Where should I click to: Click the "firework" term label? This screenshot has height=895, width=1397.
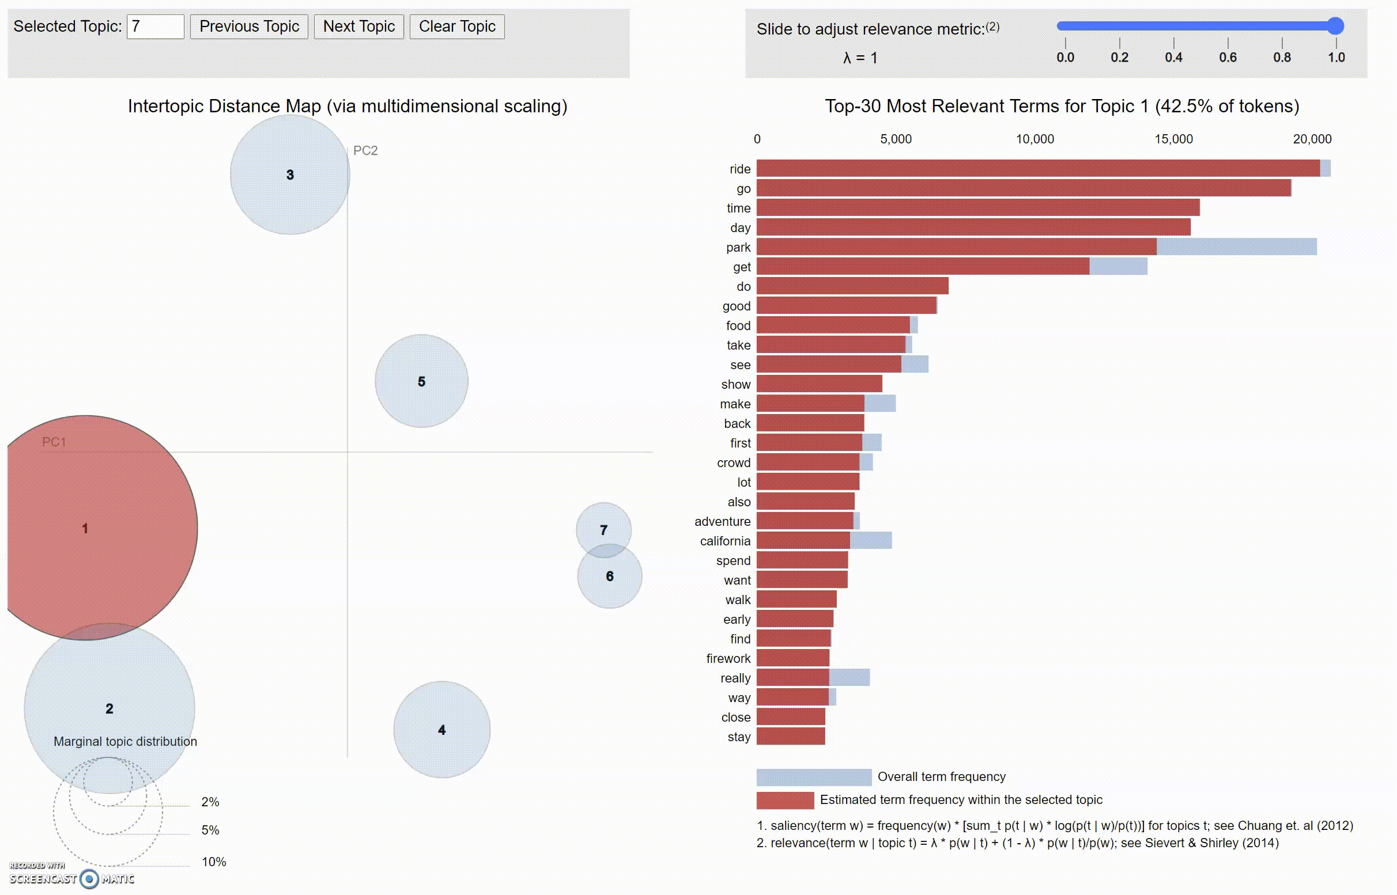click(728, 658)
